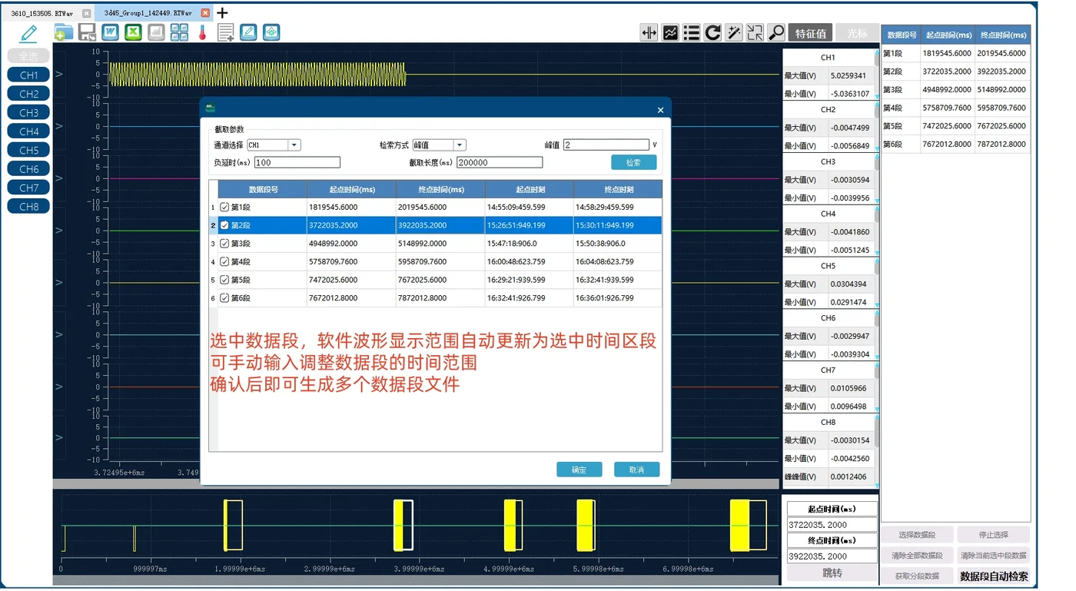Click the gray chart report icon

[x=156, y=32]
